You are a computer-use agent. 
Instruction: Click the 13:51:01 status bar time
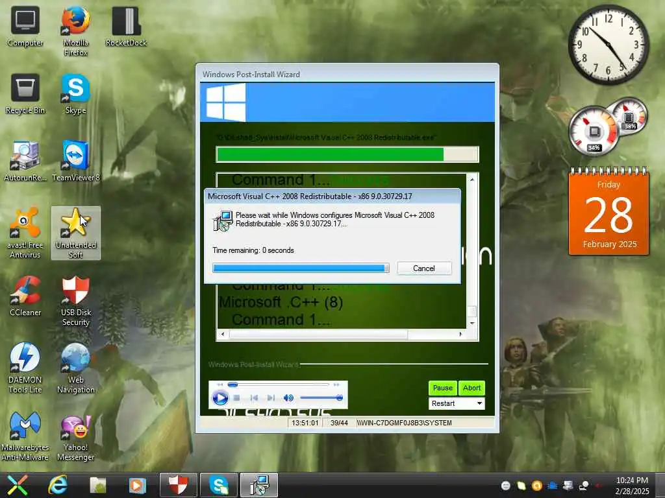pos(305,423)
